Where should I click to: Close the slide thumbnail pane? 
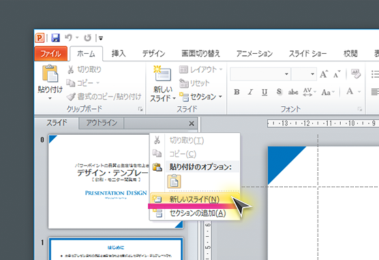(192, 124)
